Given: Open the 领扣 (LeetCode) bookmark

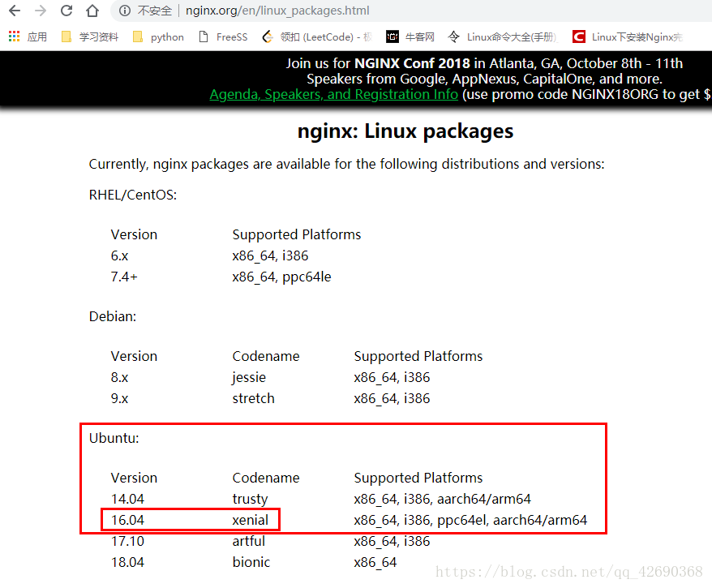Looking at the screenshot, I should click(x=317, y=36).
